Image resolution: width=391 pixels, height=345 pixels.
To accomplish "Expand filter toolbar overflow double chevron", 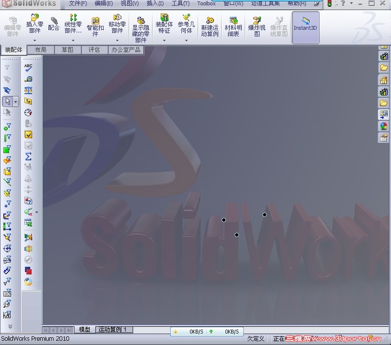I will (x=10, y=326).
